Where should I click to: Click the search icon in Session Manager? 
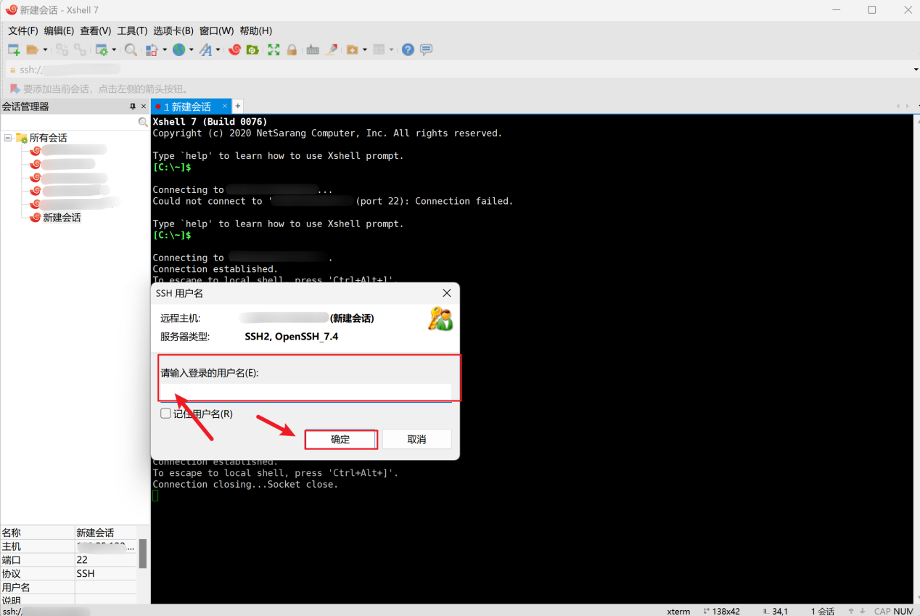click(x=143, y=123)
